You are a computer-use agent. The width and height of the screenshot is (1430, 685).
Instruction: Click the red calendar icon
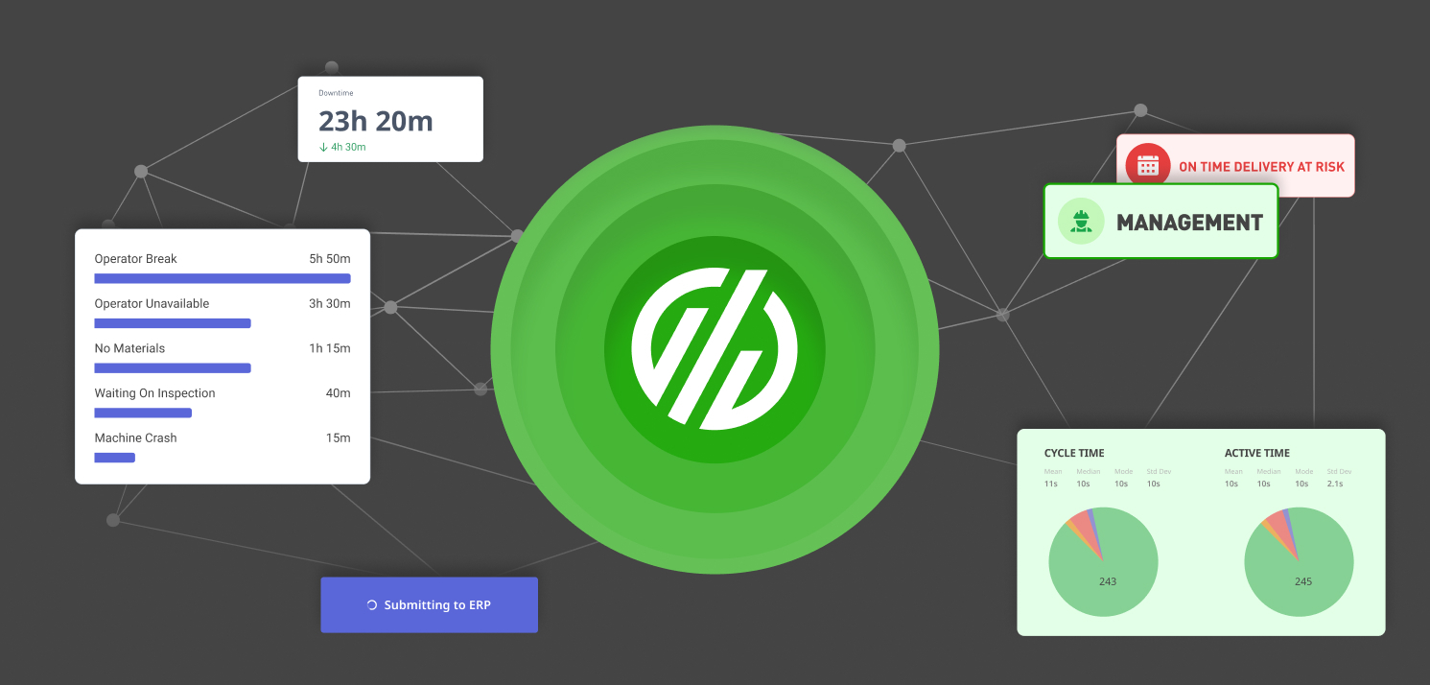1147,166
